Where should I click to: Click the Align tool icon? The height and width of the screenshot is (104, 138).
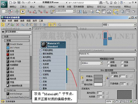point(85,12)
